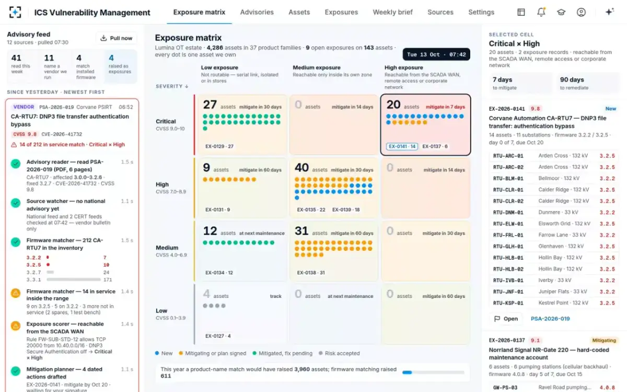Select the High × Medium cell with 40 assets

pos(334,188)
